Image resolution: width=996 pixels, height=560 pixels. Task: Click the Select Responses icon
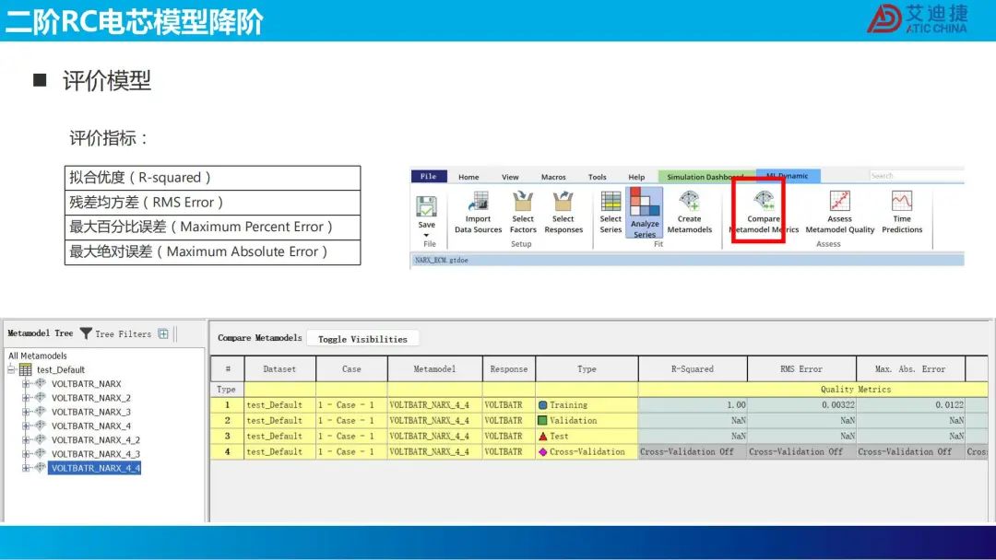pos(563,203)
